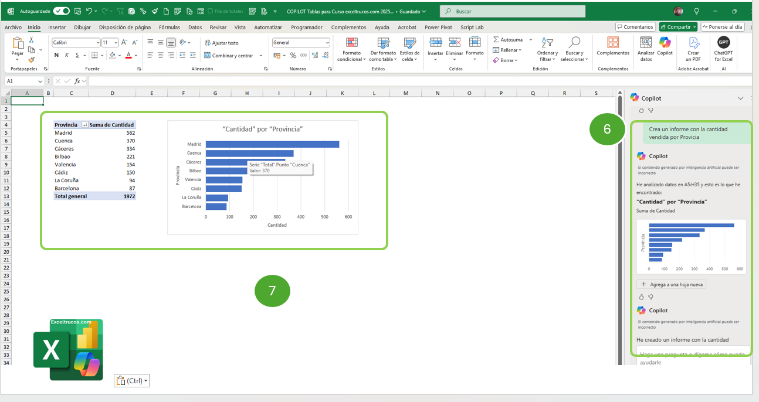Click Agrega a una hoja nueva button
Viewport: 759px width, 402px height.
672,284
